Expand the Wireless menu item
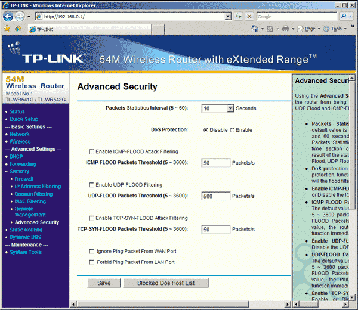 click(x=20, y=142)
